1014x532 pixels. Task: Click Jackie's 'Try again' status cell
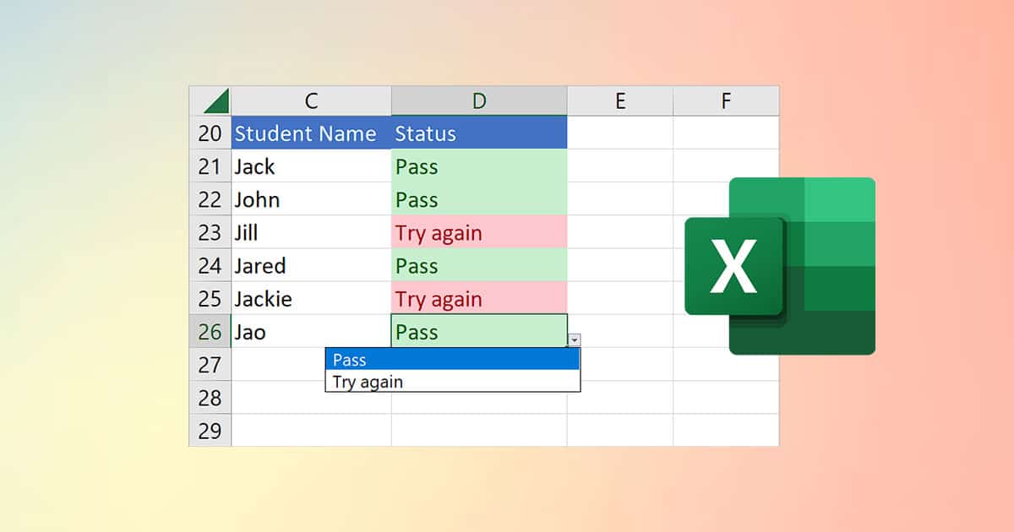(x=479, y=297)
